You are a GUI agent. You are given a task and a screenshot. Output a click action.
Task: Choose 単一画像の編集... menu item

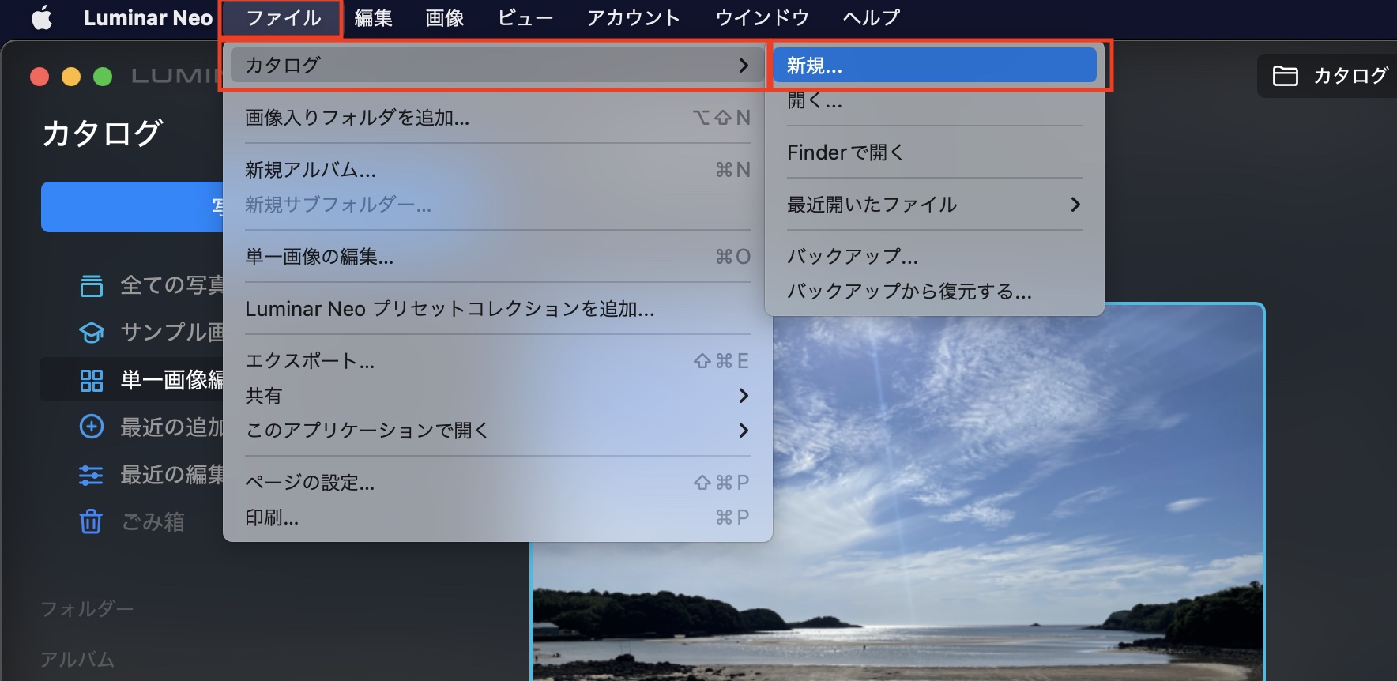tap(497, 257)
